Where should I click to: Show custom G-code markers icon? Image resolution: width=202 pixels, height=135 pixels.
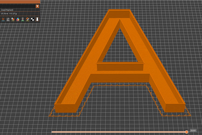coord(27,19)
